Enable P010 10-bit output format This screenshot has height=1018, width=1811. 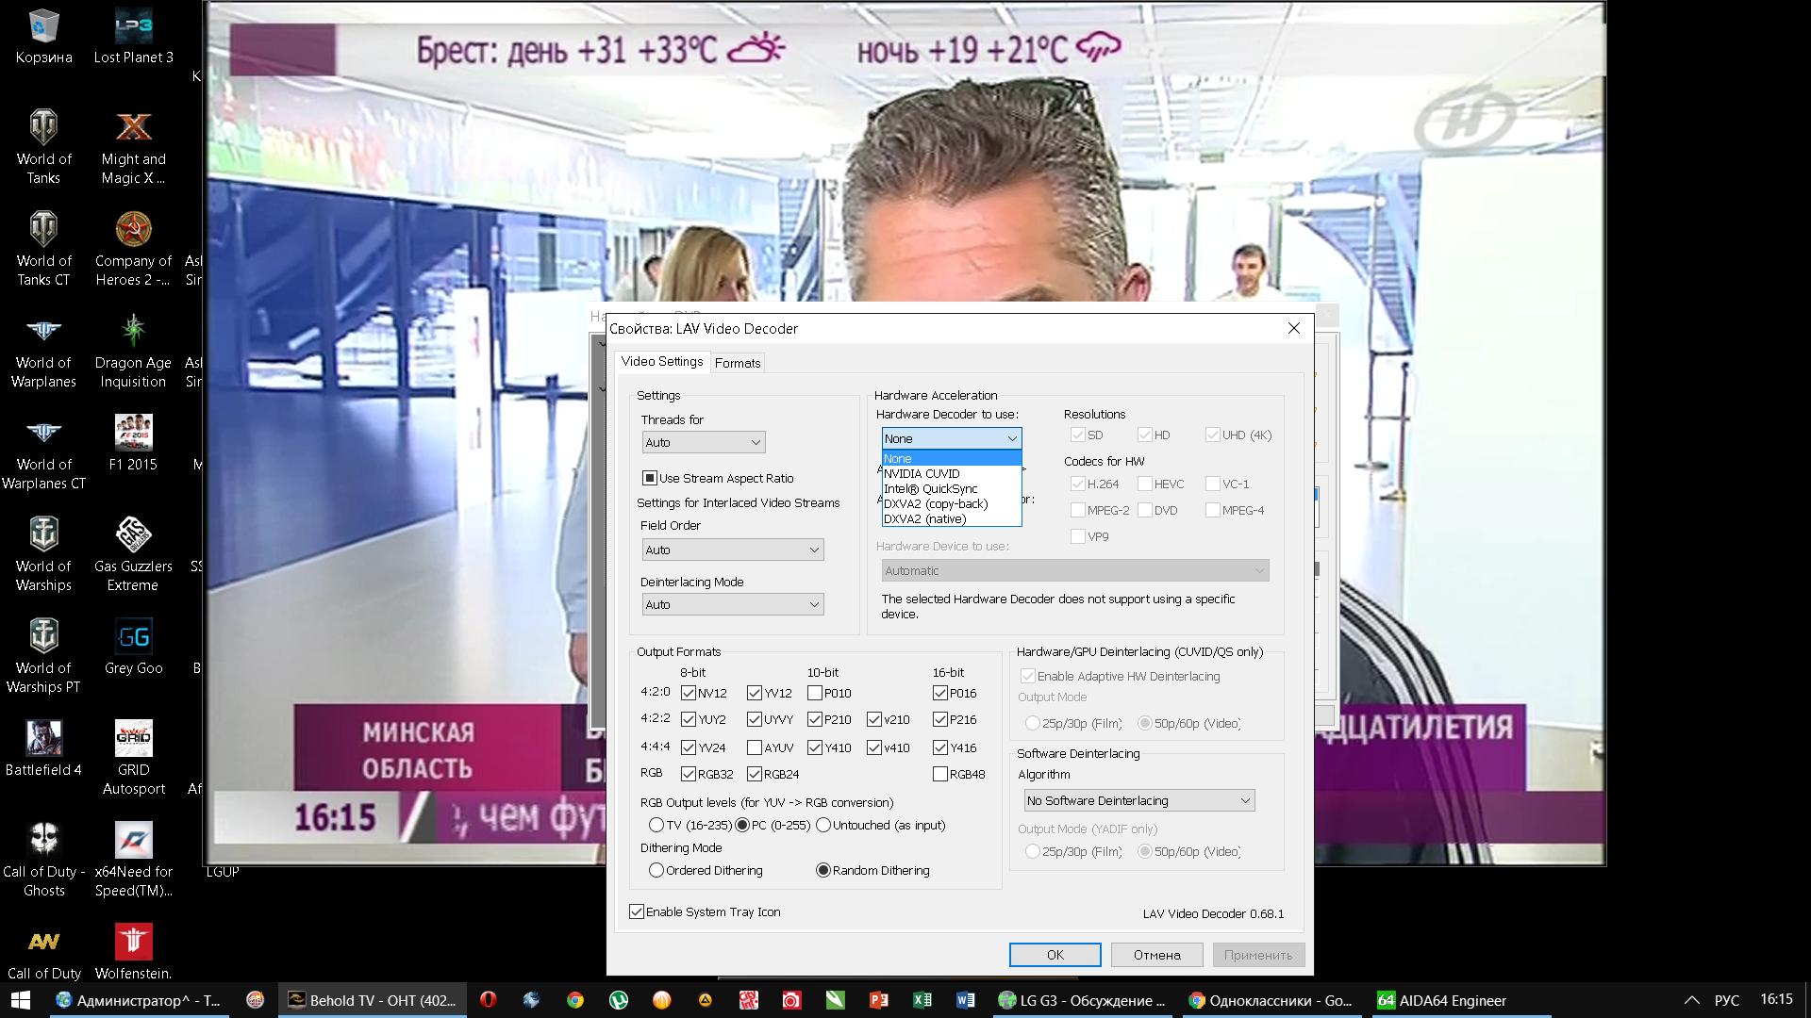click(814, 693)
